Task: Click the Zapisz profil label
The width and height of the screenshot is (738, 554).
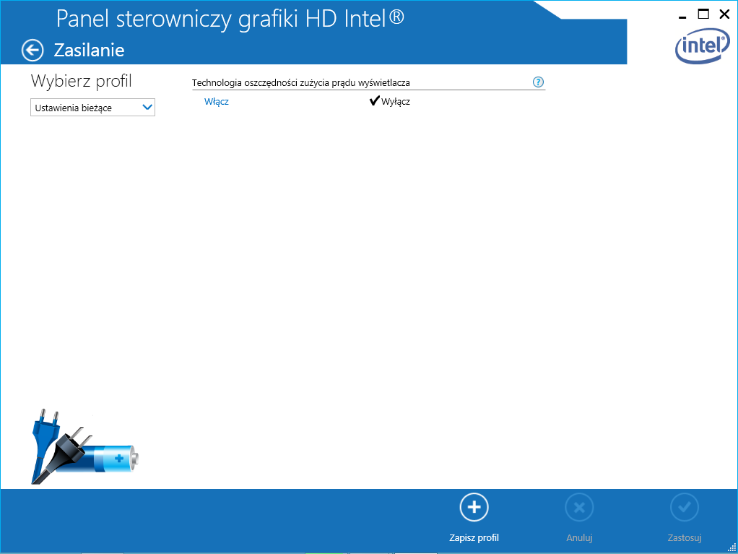Action: tap(474, 537)
